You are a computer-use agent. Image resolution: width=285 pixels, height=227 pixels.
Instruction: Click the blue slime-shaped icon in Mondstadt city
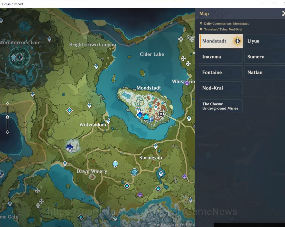pyautogui.click(x=146, y=117)
